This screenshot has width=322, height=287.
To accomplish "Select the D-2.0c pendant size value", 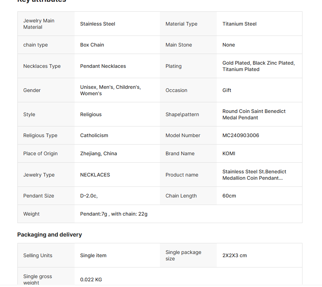I will pos(89,196).
